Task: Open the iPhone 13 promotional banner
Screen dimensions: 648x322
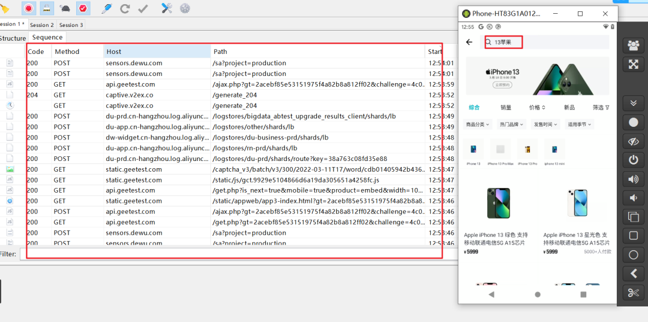Action: pyautogui.click(x=538, y=76)
